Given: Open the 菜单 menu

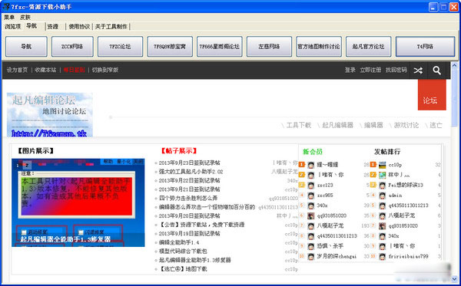Looking at the screenshot, I should tap(9, 18).
